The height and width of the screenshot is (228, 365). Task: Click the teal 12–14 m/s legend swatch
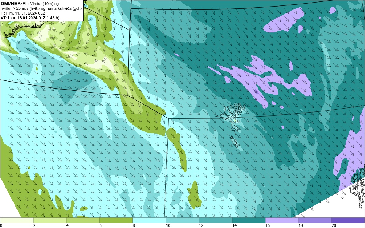pos(216,220)
